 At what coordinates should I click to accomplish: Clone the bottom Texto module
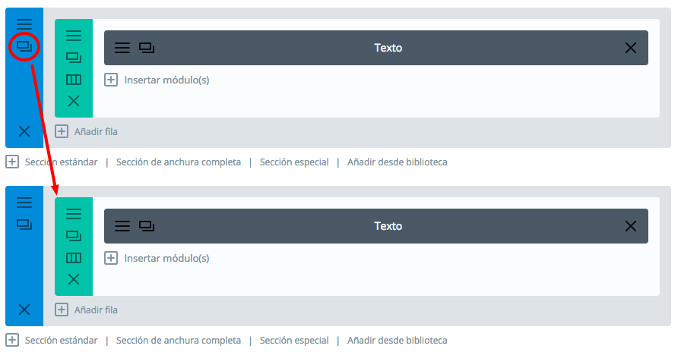(147, 226)
